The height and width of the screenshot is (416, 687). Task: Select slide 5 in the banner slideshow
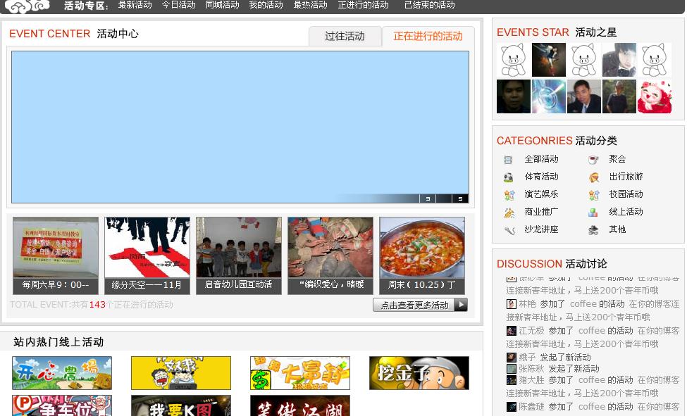point(460,198)
